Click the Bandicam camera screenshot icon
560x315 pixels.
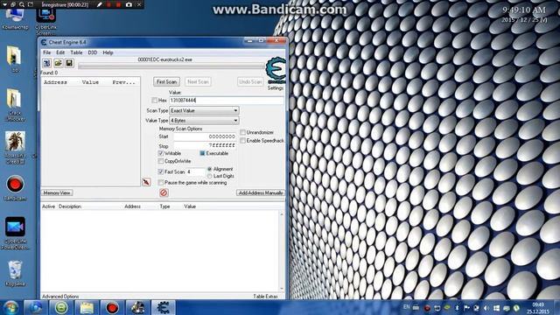pos(129,4)
